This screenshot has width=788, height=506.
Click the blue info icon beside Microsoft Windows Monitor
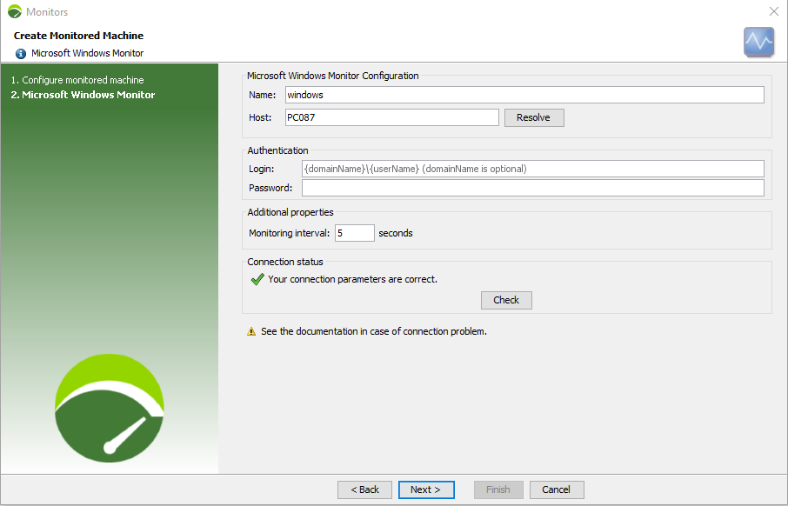tap(21, 53)
